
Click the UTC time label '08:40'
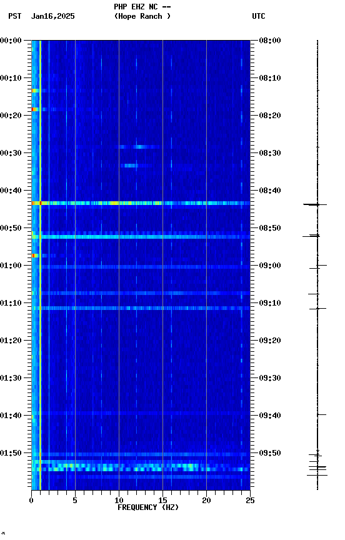pyautogui.click(x=270, y=191)
